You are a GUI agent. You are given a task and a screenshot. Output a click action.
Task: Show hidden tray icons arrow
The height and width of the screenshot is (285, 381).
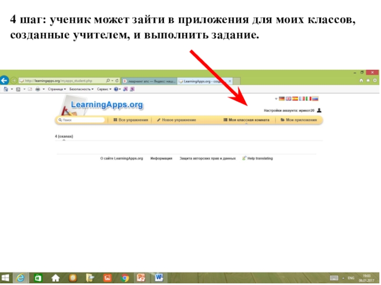[343, 278]
